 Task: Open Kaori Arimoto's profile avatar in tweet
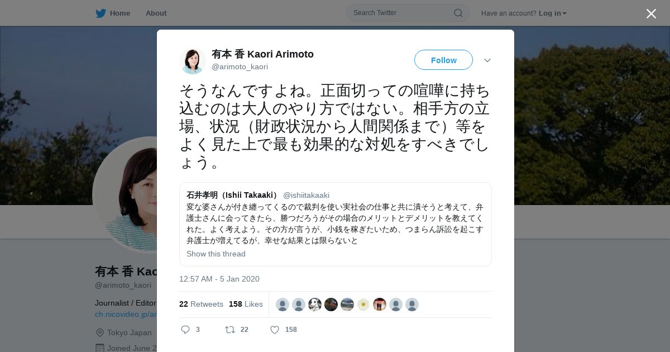(x=192, y=61)
